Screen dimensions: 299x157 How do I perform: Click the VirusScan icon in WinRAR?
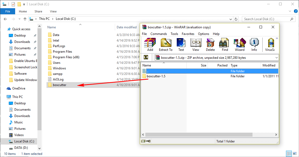pyautogui.click(x=270, y=45)
